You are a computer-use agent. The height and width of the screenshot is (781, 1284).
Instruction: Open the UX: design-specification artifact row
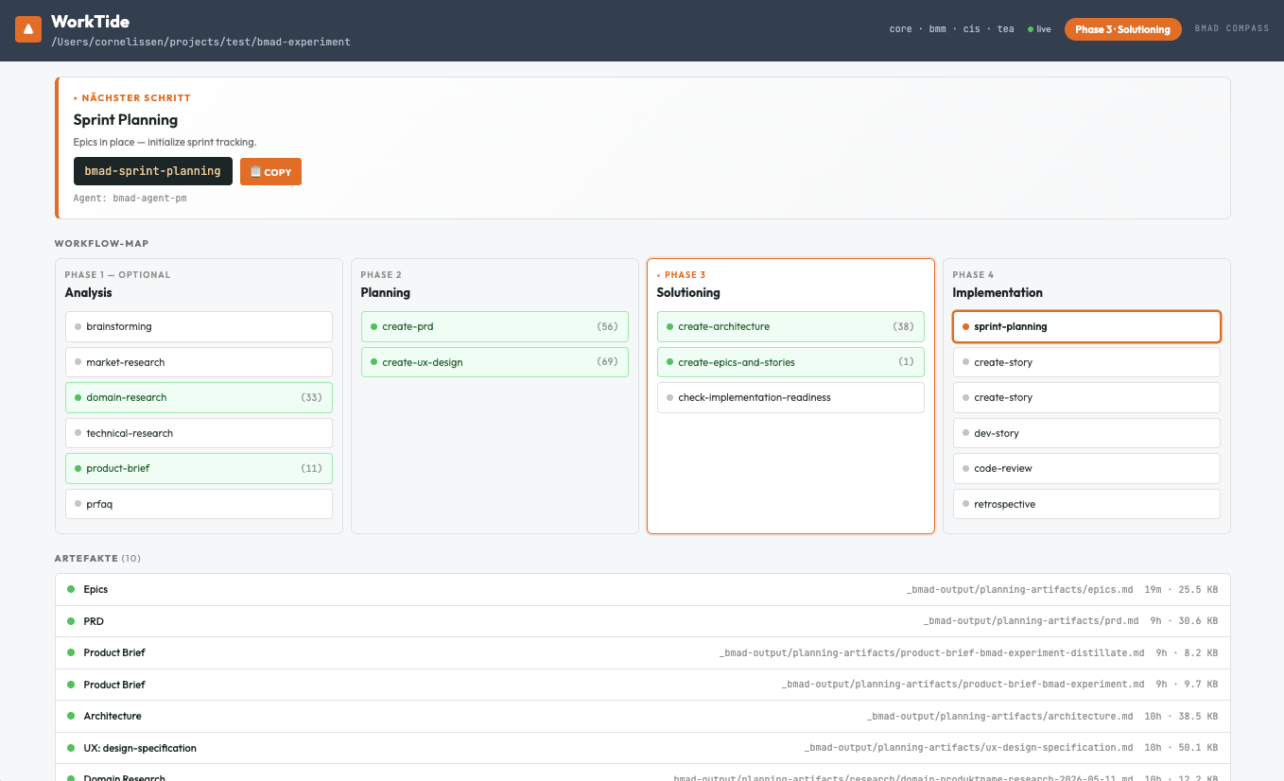(643, 748)
